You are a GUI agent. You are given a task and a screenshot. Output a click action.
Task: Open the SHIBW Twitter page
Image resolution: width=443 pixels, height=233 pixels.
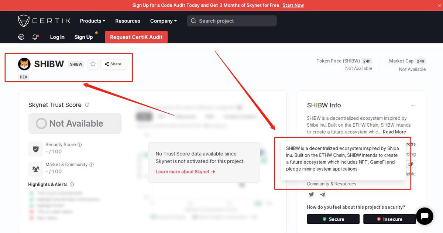pyautogui.click(x=312, y=195)
